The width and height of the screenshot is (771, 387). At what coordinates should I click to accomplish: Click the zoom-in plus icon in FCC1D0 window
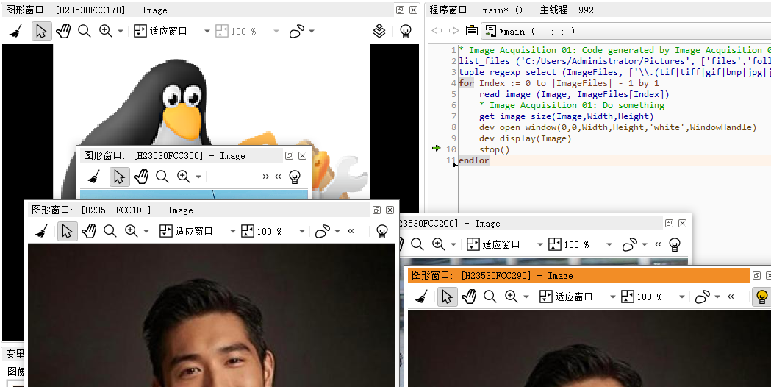132,231
